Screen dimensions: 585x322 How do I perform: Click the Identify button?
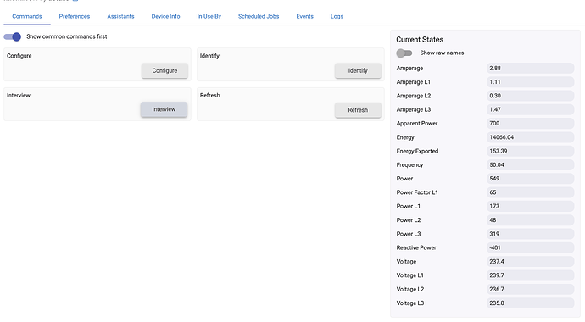click(358, 70)
